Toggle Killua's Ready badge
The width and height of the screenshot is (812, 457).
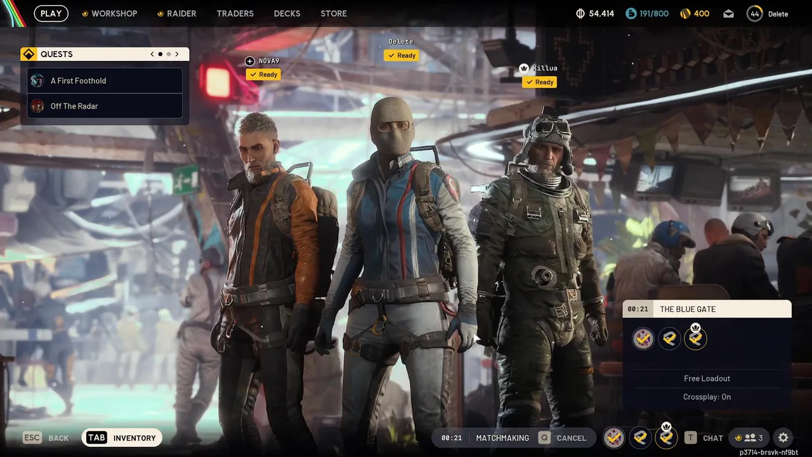coord(539,82)
